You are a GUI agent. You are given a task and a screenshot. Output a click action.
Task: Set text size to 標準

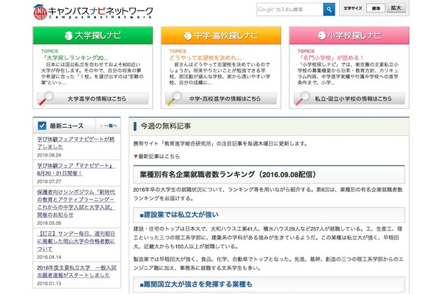376,8
